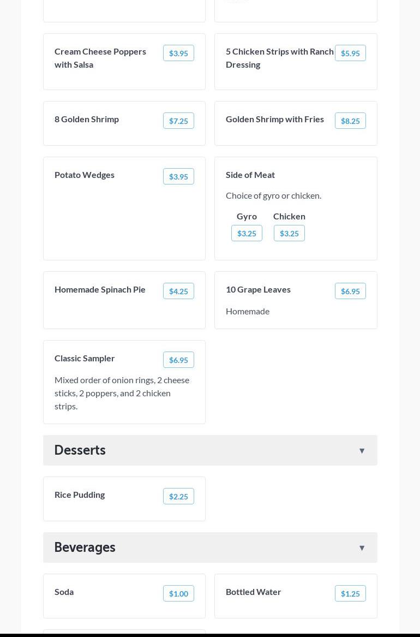Click the Desserts category header
The width and height of the screenshot is (420, 637).
coord(80,450)
